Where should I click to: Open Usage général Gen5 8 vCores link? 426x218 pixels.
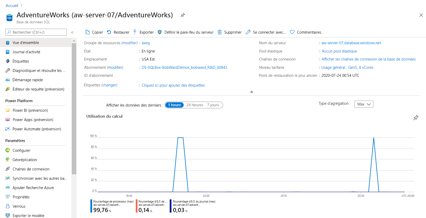point(347,67)
